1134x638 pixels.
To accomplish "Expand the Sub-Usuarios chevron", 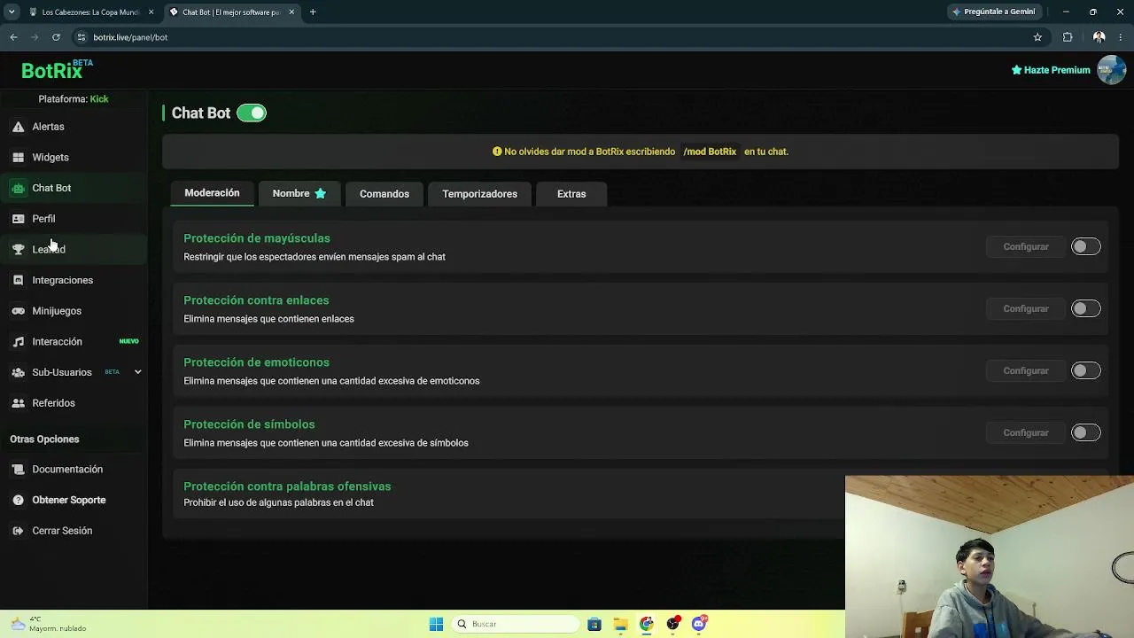I will [x=137, y=372].
